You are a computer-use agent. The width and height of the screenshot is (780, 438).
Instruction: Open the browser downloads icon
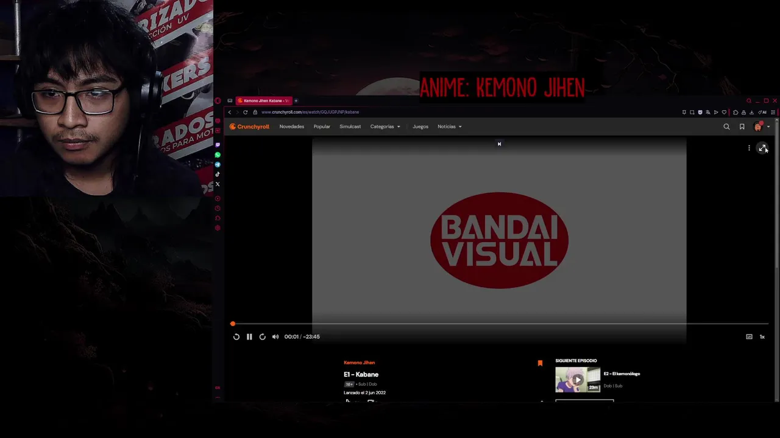tap(751, 112)
